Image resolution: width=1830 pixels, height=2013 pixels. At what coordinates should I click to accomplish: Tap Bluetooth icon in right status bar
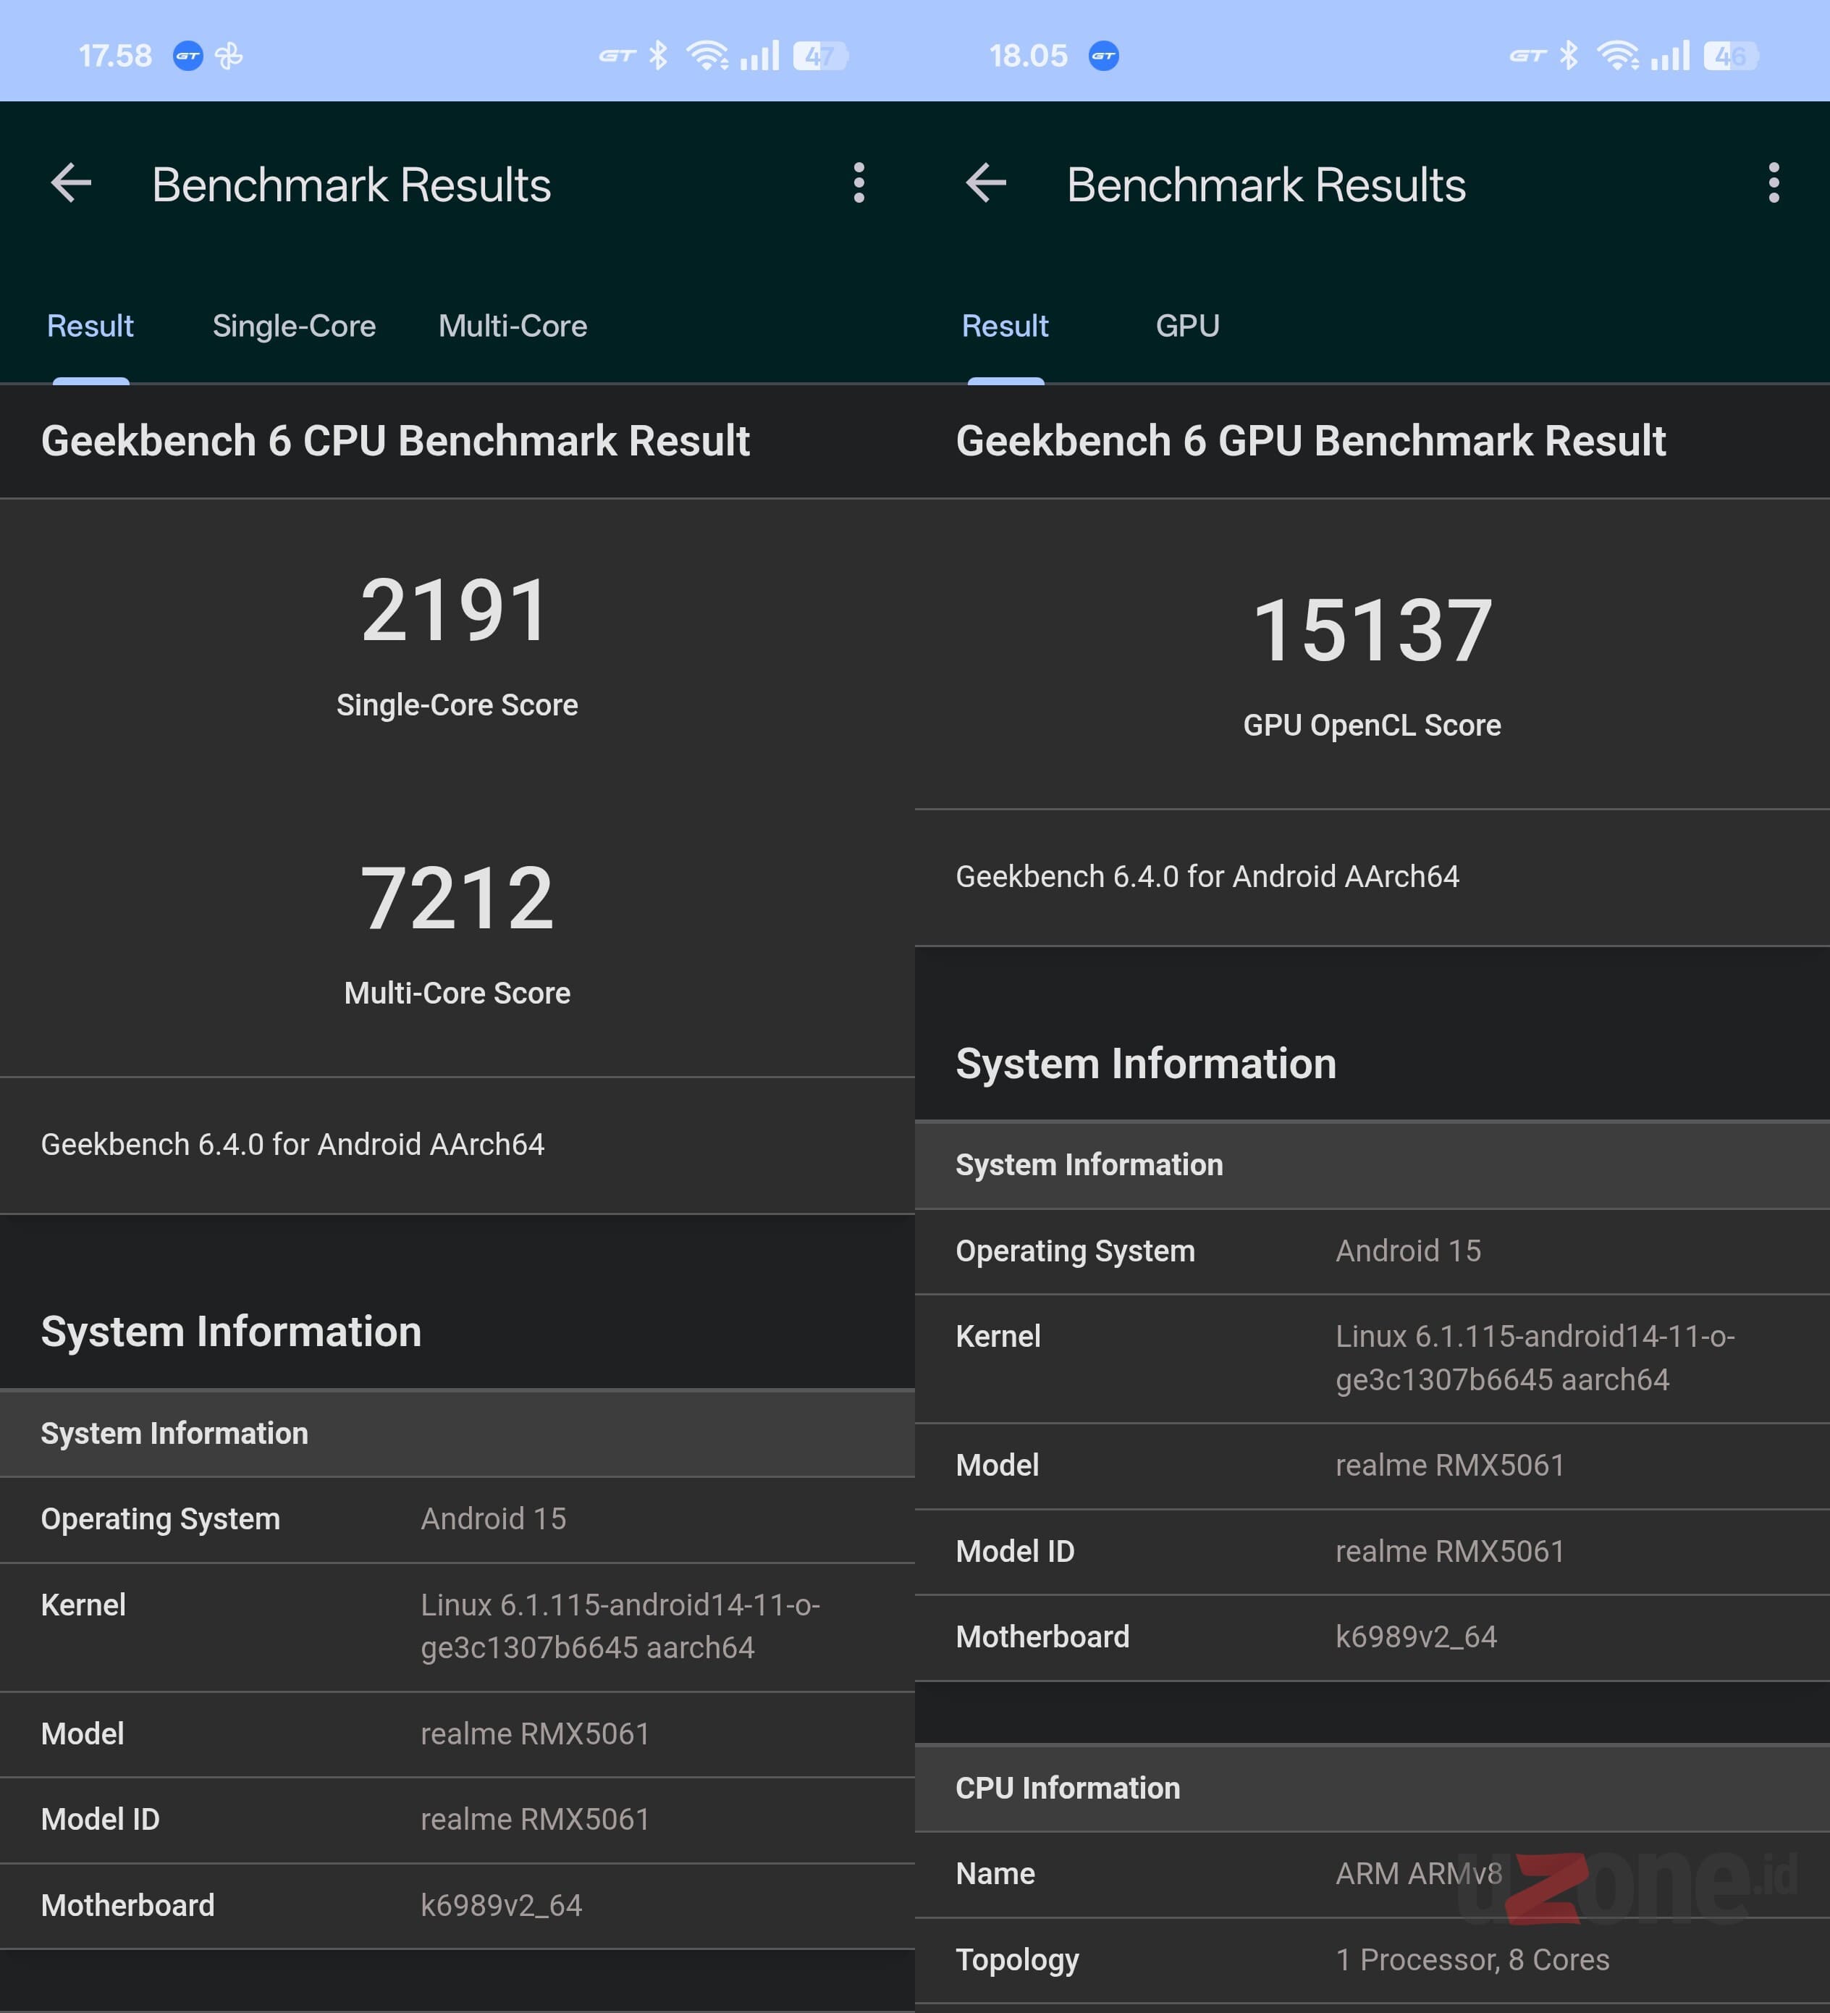point(1569,56)
